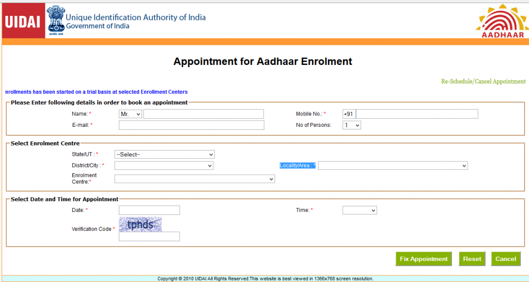Viewport: 529px width, 282px height.
Task: Click the Government of India emblem
Action: pos(56,21)
